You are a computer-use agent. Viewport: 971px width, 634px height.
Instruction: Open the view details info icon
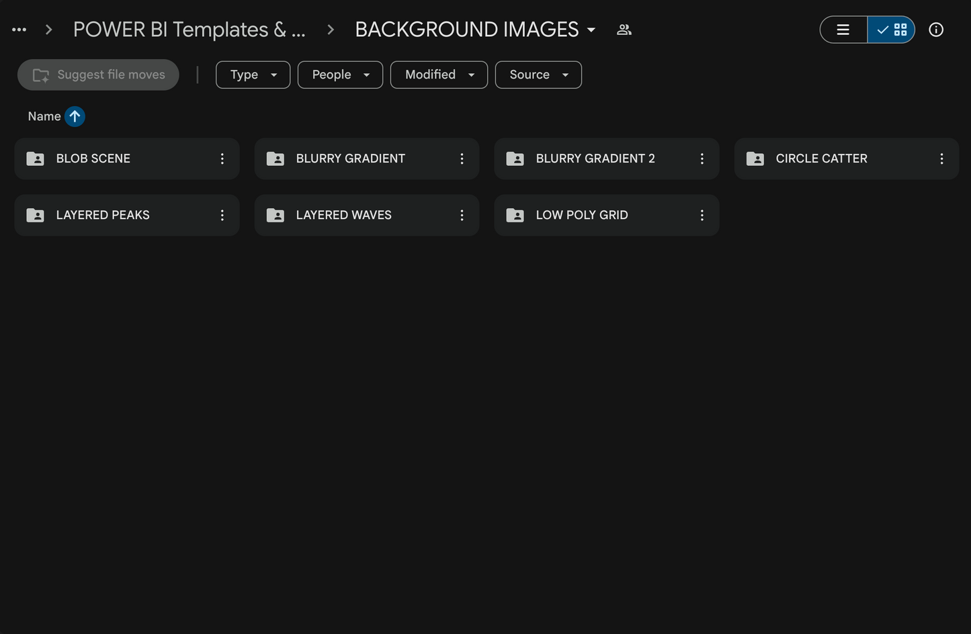click(936, 30)
